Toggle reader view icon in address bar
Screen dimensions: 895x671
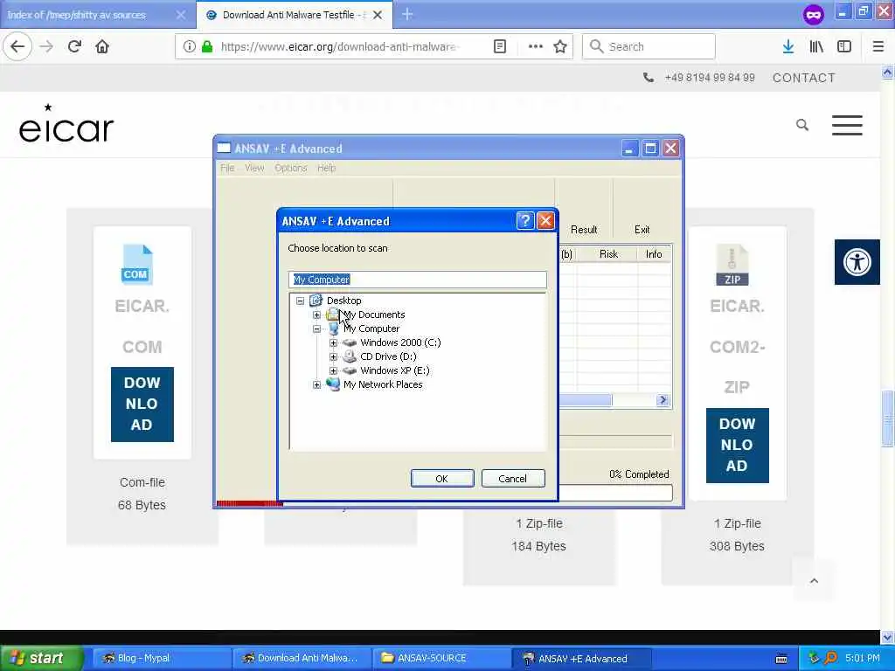tap(499, 46)
